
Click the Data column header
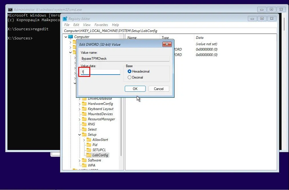pos(200,38)
